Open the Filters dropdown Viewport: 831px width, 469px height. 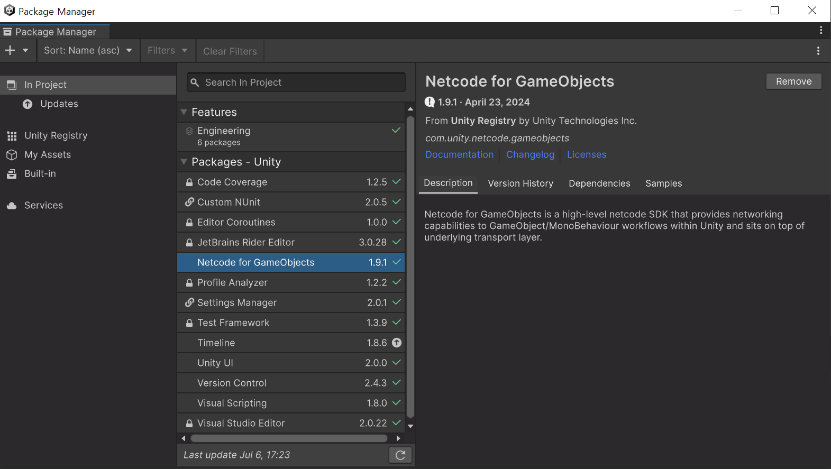[x=167, y=50]
